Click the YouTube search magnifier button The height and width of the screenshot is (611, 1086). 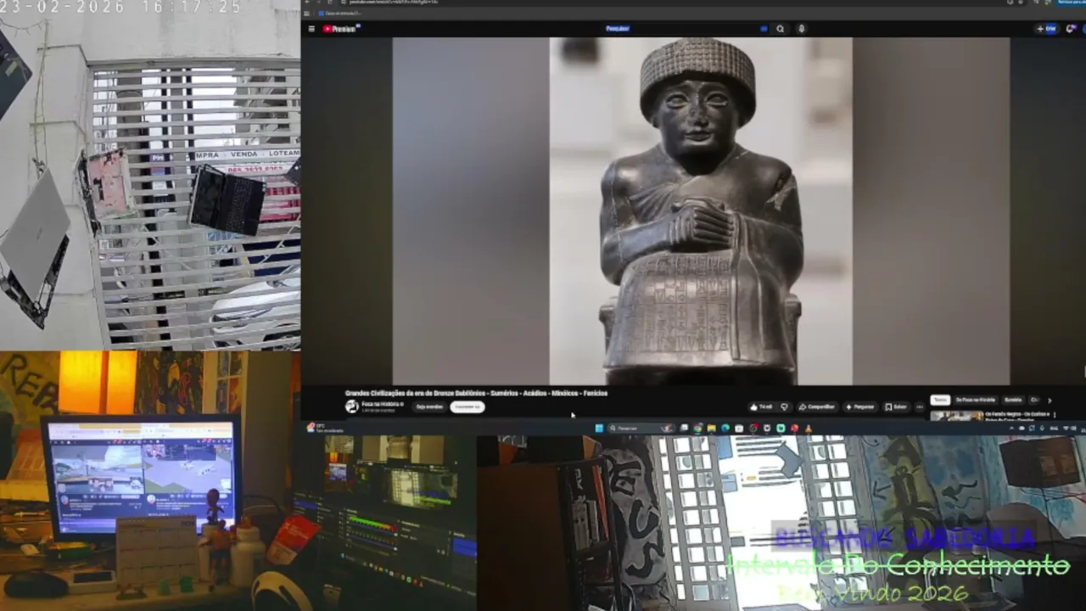pyautogui.click(x=781, y=29)
